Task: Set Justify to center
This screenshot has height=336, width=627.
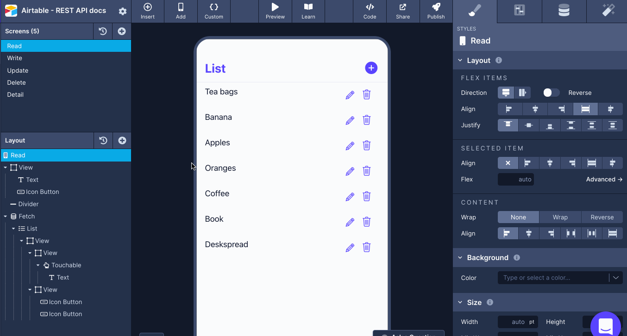Action: click(x=529, y=125)
